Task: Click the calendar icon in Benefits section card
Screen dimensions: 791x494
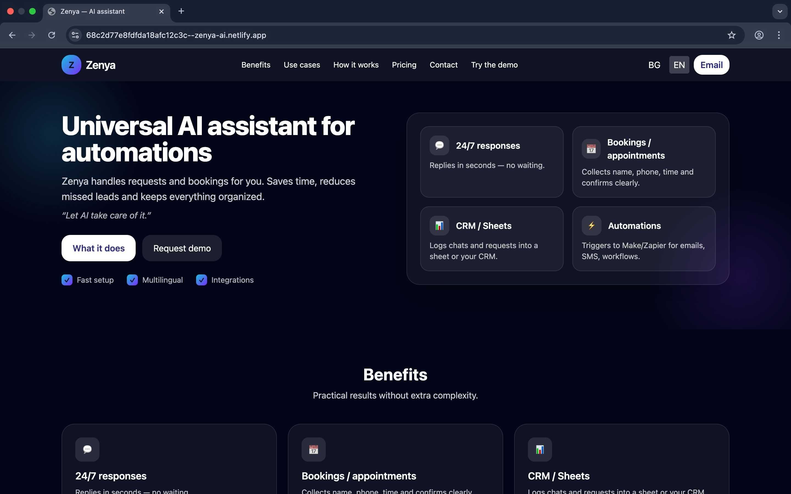Action: coord(313,449)
